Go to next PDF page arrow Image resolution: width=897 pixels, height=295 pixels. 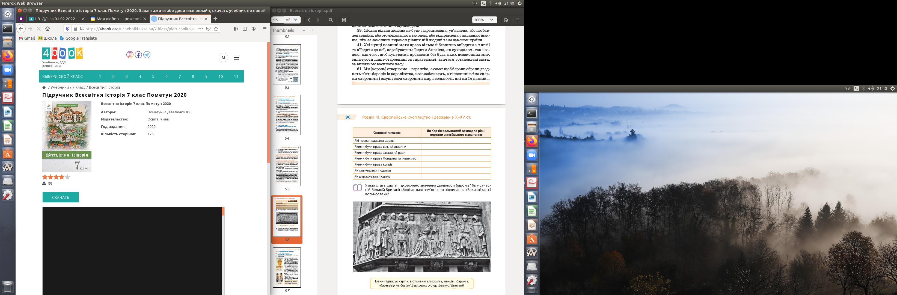317,20
